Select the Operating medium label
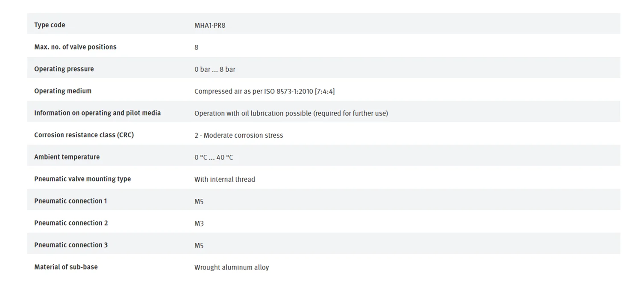641x290 pixels. point(63,91)
